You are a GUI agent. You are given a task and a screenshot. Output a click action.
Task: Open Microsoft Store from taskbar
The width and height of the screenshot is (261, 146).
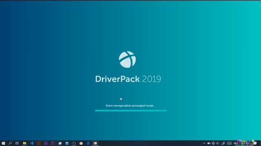(x=81, y=143)
